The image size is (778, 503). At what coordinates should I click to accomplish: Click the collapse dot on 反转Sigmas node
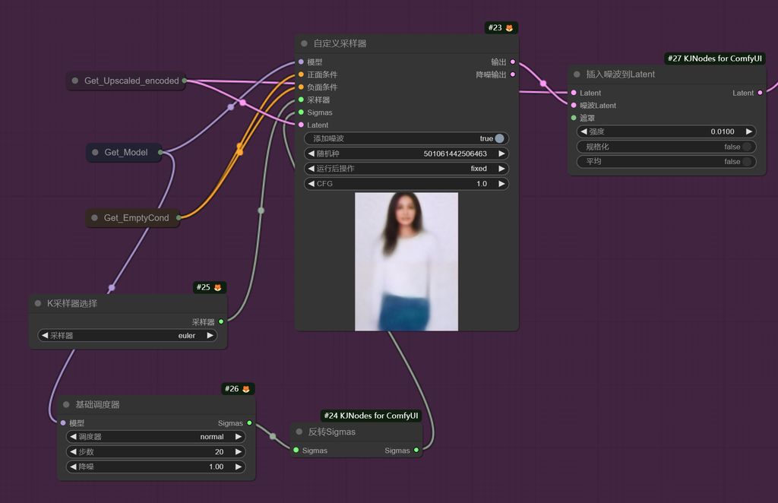pos(299,432)
